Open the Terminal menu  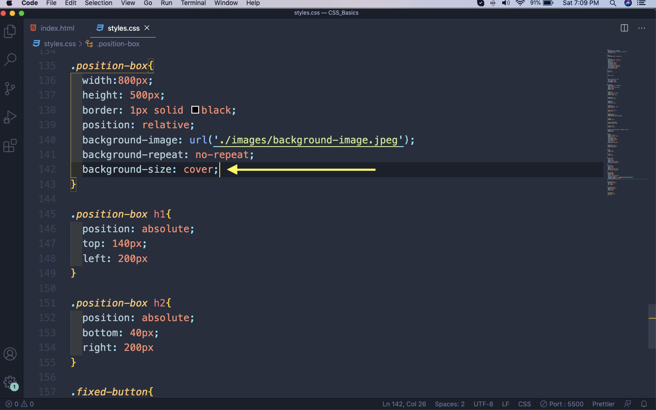point(194,3)
